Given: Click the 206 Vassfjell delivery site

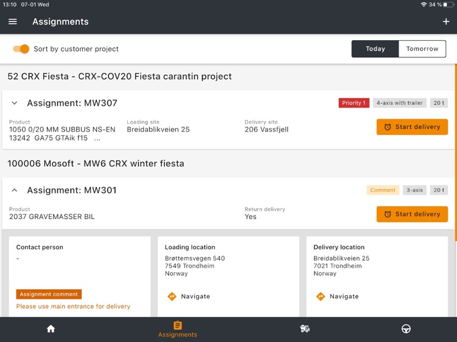Looking at the screenshot, I should click(266, 130).
